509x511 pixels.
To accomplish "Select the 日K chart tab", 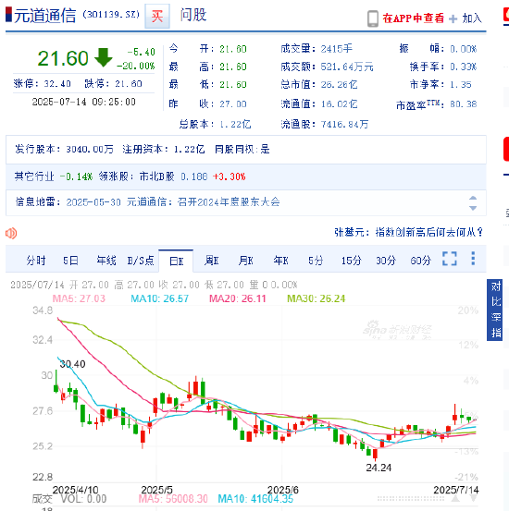I will (176, 261).
